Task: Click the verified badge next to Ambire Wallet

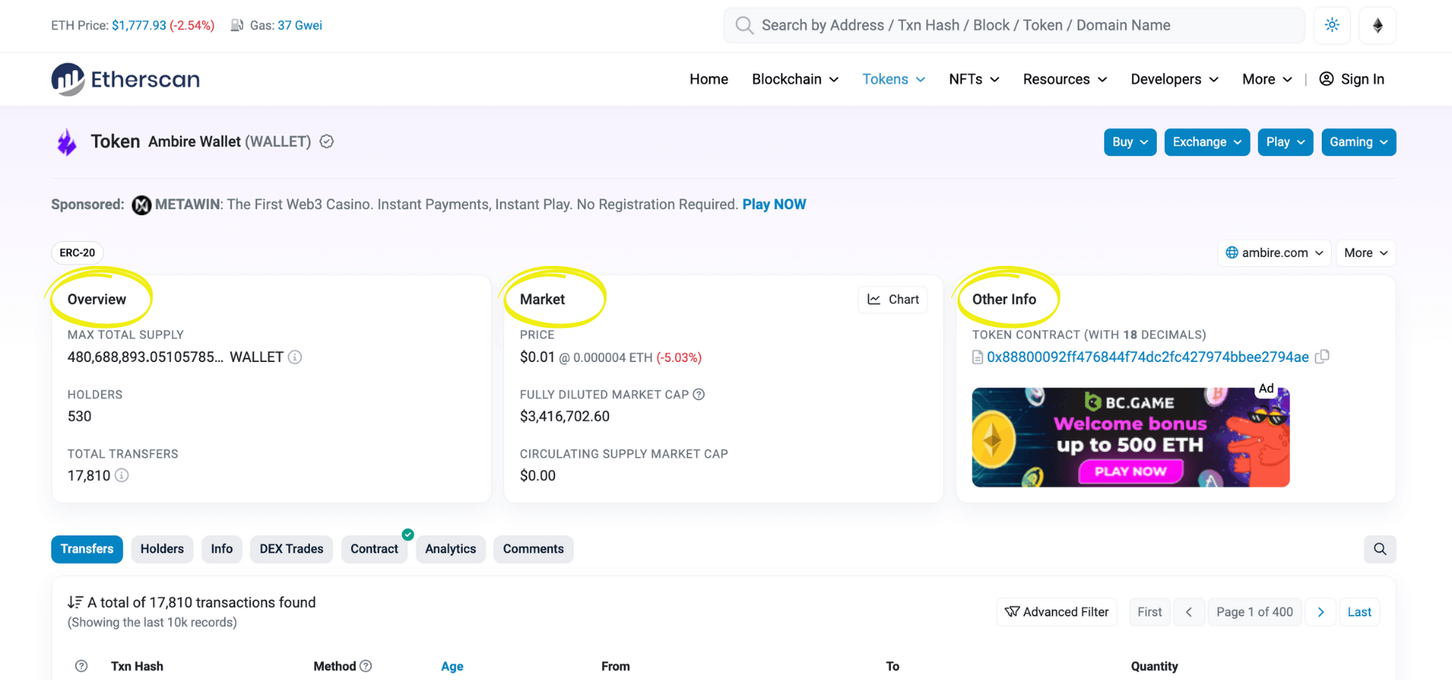Action: pos(326,141)
